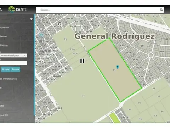Image resolution: width=170 pixels, height=127 pixels.
Task: Click the search magnifier icon
Action: click(x=161, y=10)
